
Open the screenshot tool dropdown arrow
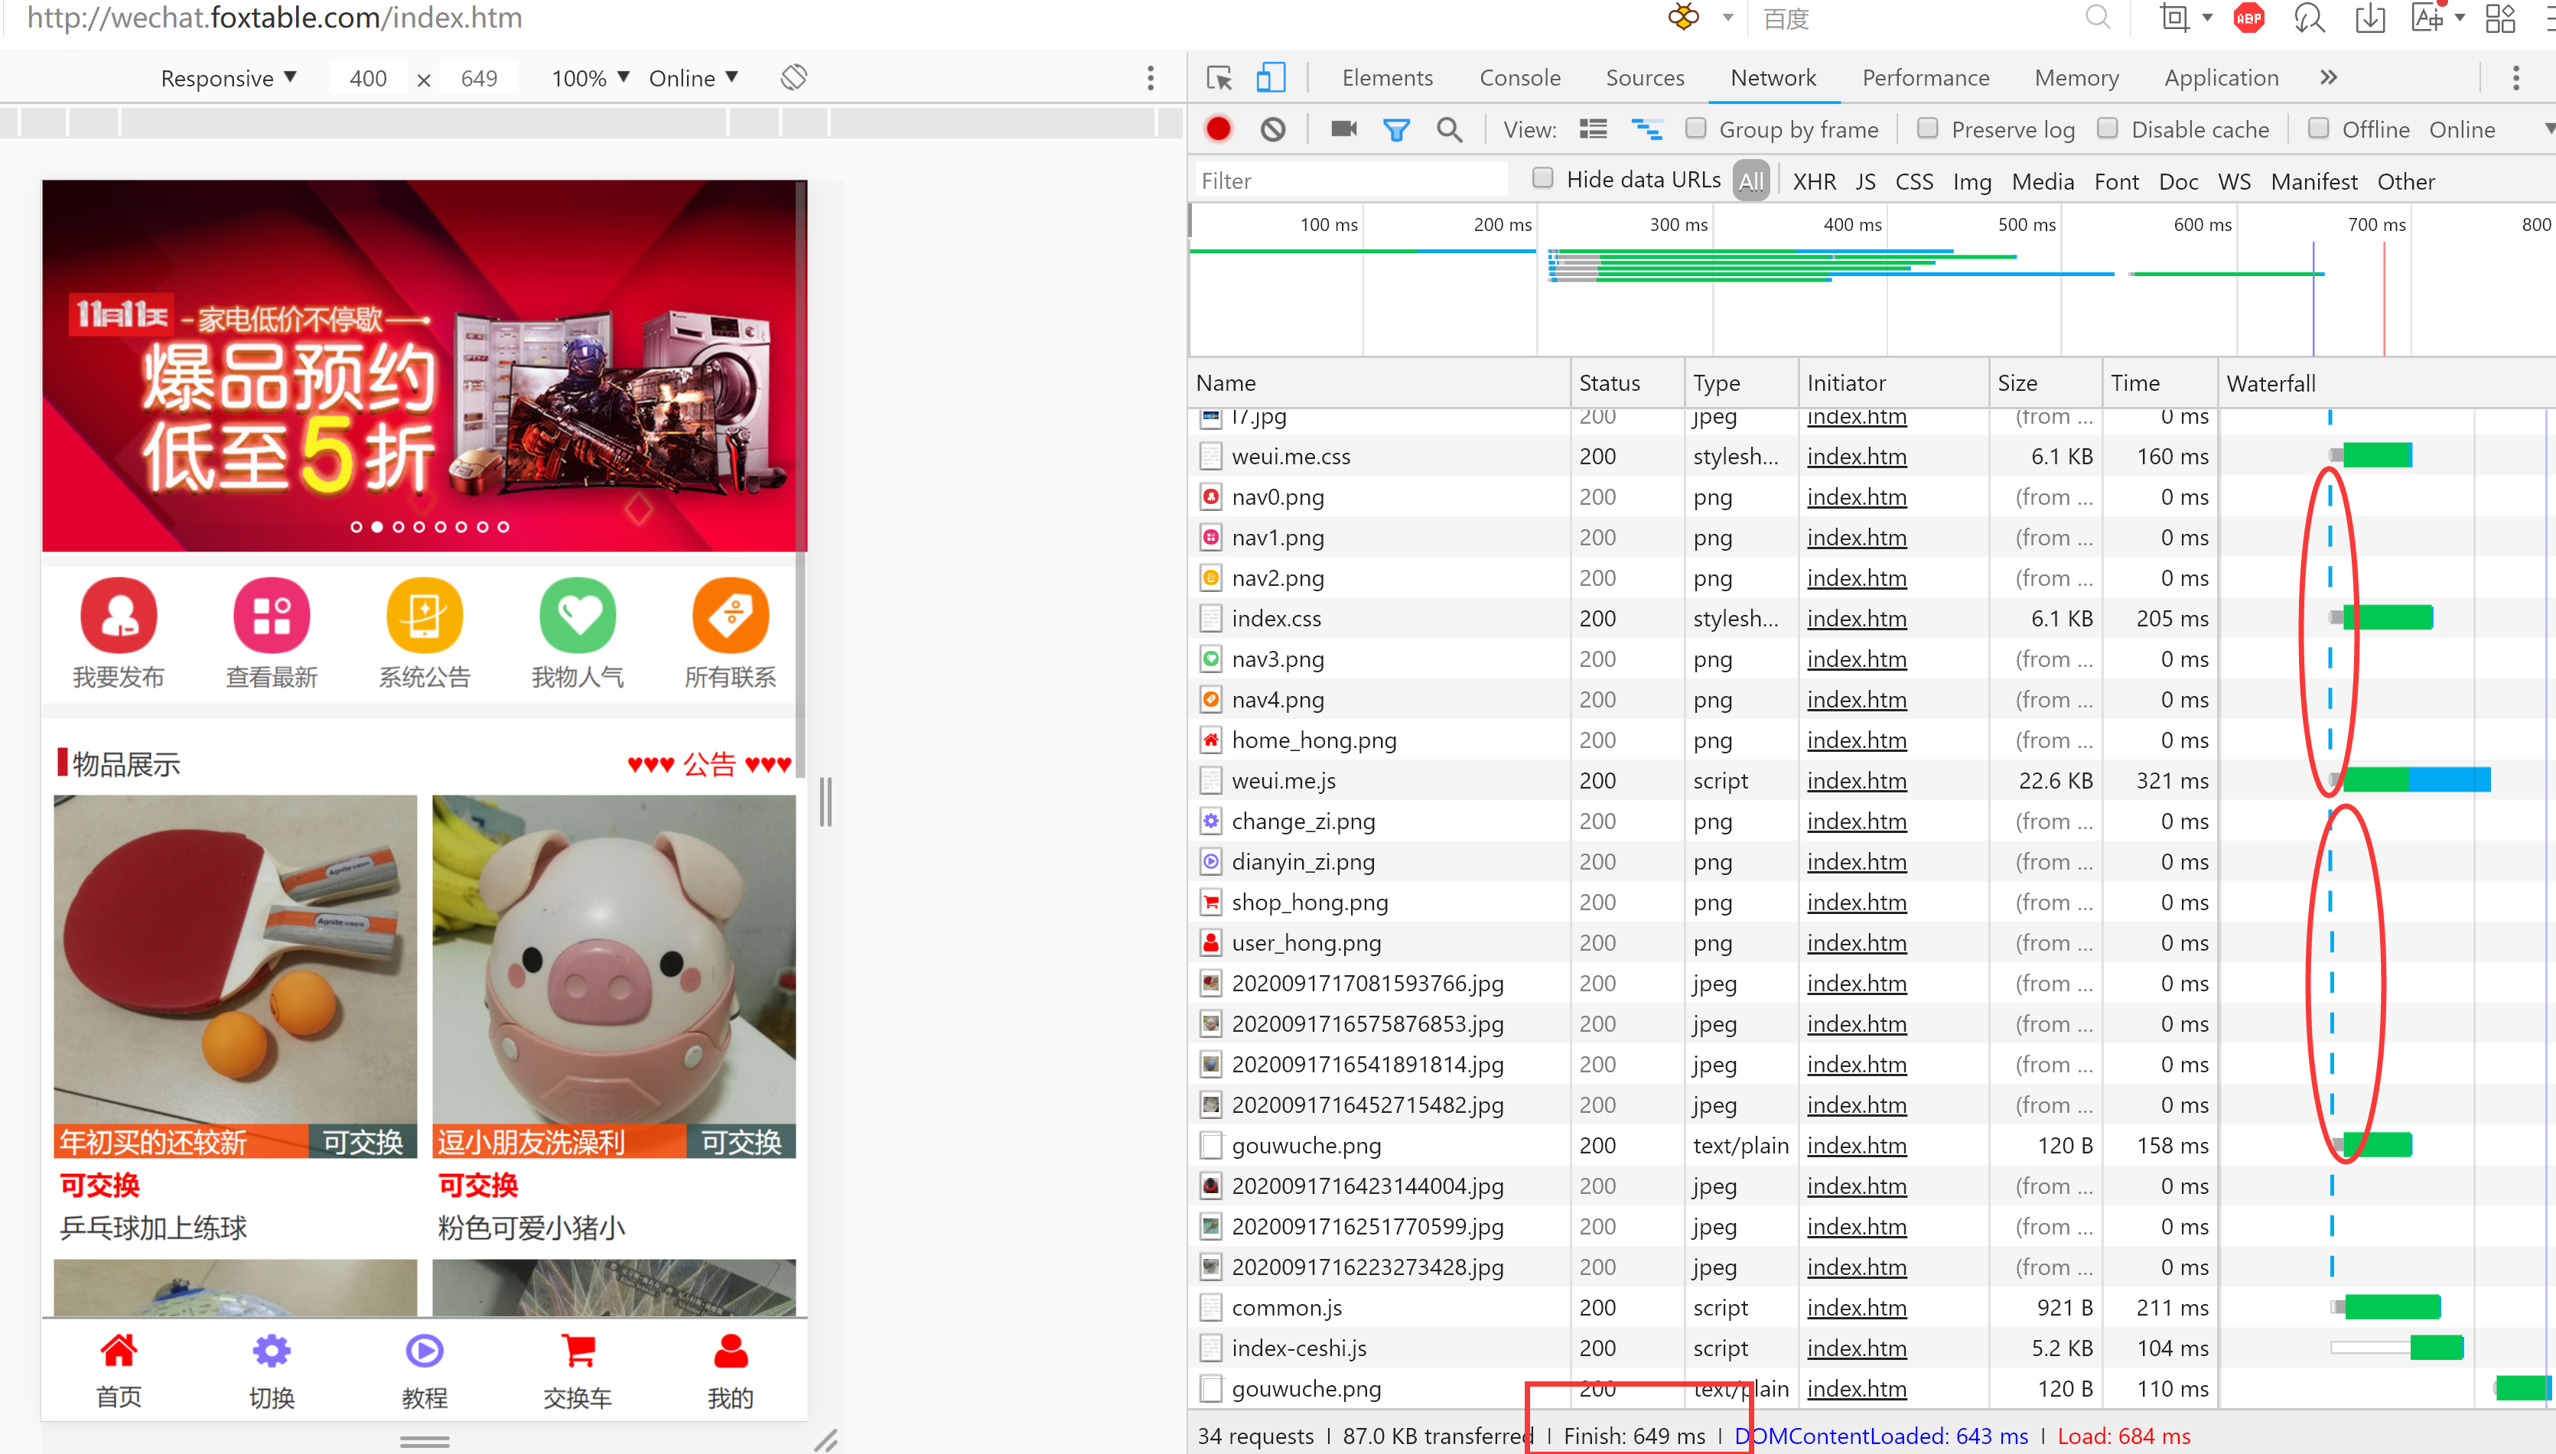pos(2206,18)
